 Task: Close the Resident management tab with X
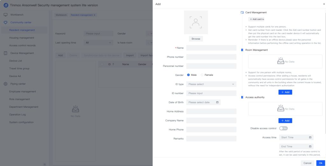pyautogui.click(x=94, y=15)
